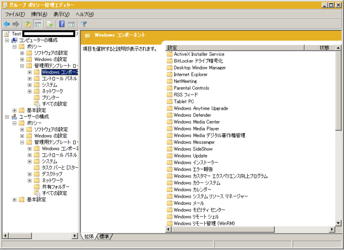The width and height of the screenshot is (344, 251).
Task: Select the NetMeeting folder icon
Action: (169, 81)
